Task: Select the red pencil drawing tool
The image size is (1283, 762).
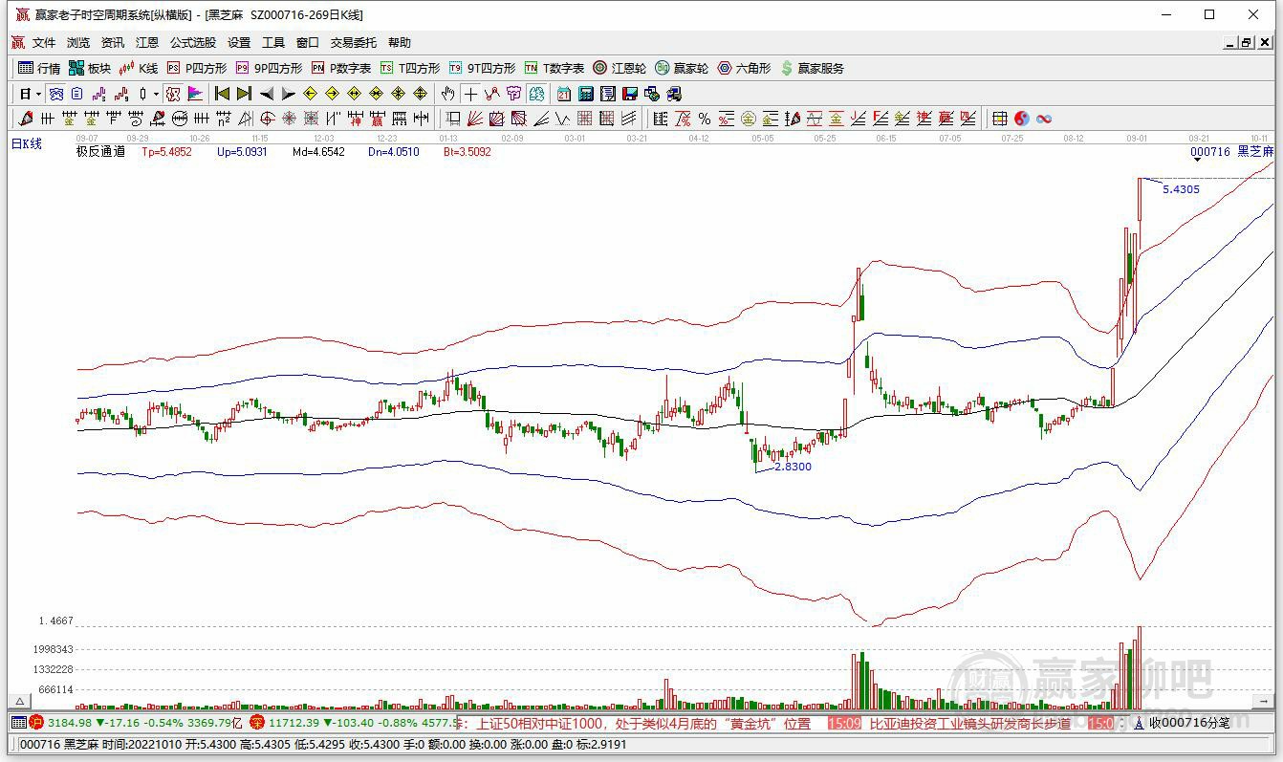Action: (26, 119)
